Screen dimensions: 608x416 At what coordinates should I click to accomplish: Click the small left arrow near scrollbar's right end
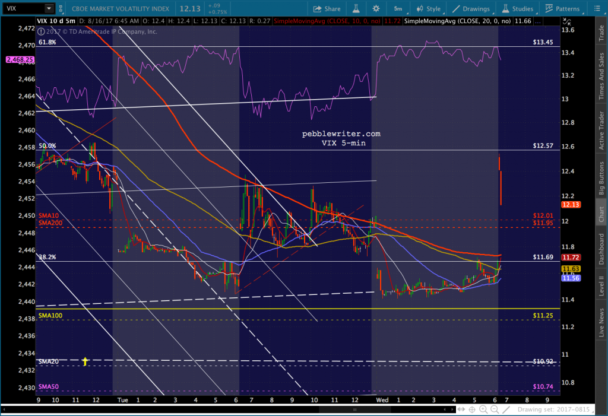coord(445,409)
